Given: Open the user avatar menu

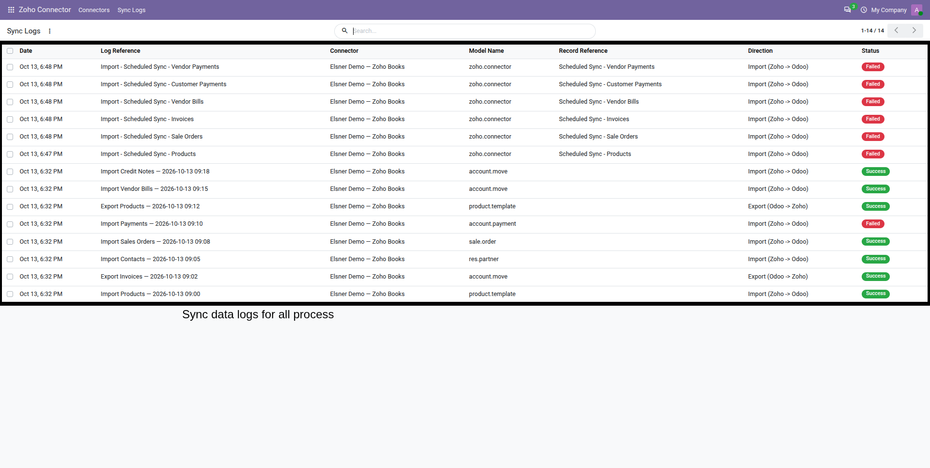Looking at the screenshot, I should (916, 10).
